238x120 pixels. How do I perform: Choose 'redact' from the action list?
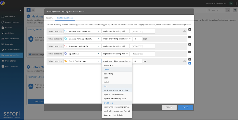pyautogui.click(x=117, y=82)
